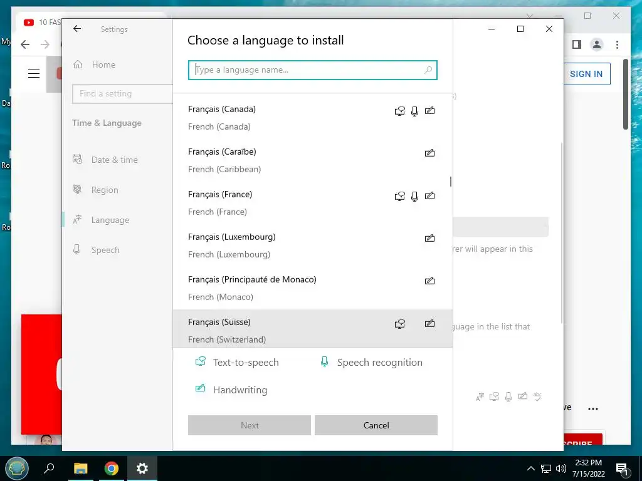Switch to Chrome on the taskbar
This screenshot has width=642, height=481.
(111, 468)
